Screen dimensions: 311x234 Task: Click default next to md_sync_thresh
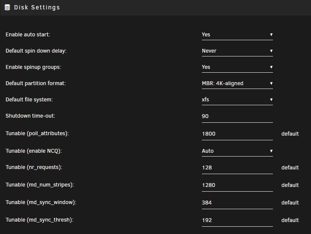pos(290,220)
